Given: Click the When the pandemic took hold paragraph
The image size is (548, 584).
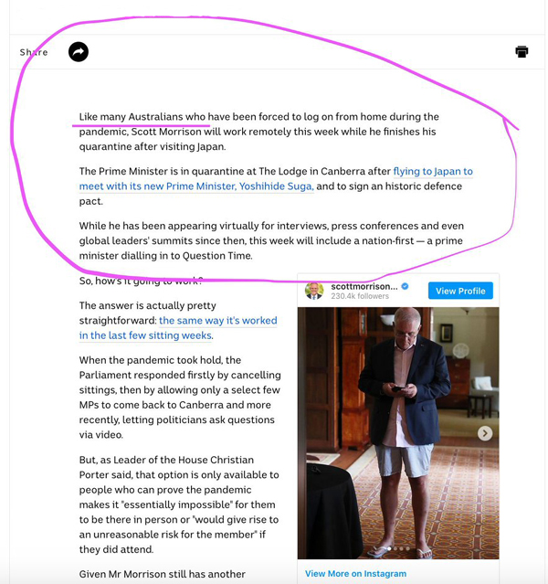Looking at the screenshot, I should point(180,398).
